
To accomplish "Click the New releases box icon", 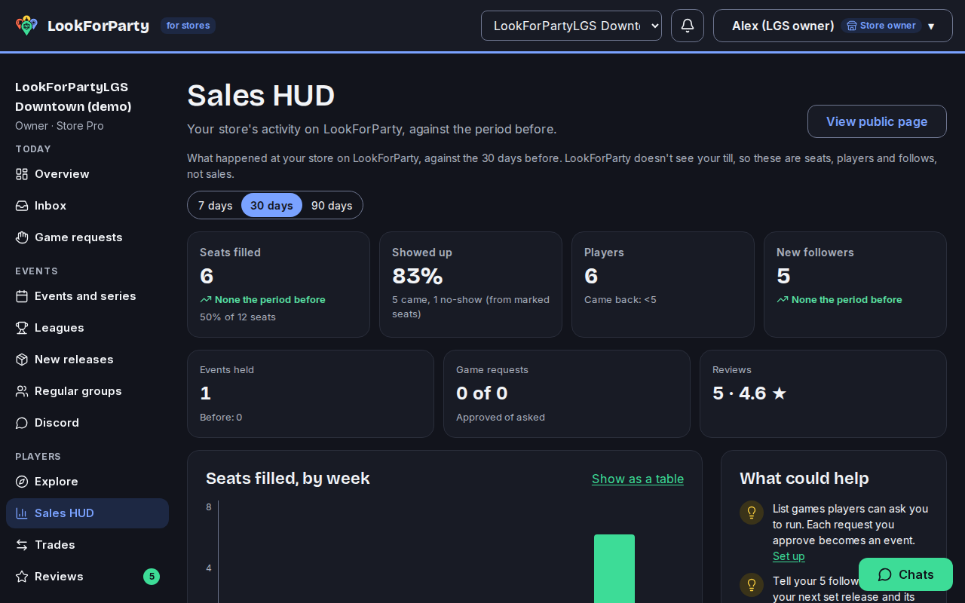I will 22,360.
